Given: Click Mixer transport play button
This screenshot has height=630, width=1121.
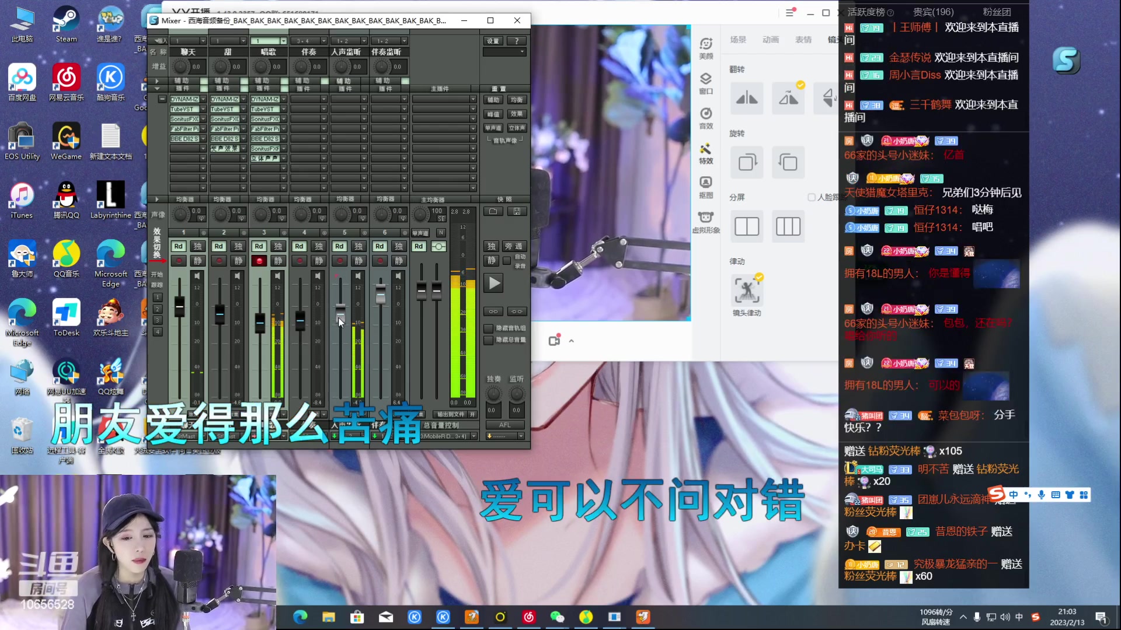Looking at the screenshot, I should click(494, 283).
